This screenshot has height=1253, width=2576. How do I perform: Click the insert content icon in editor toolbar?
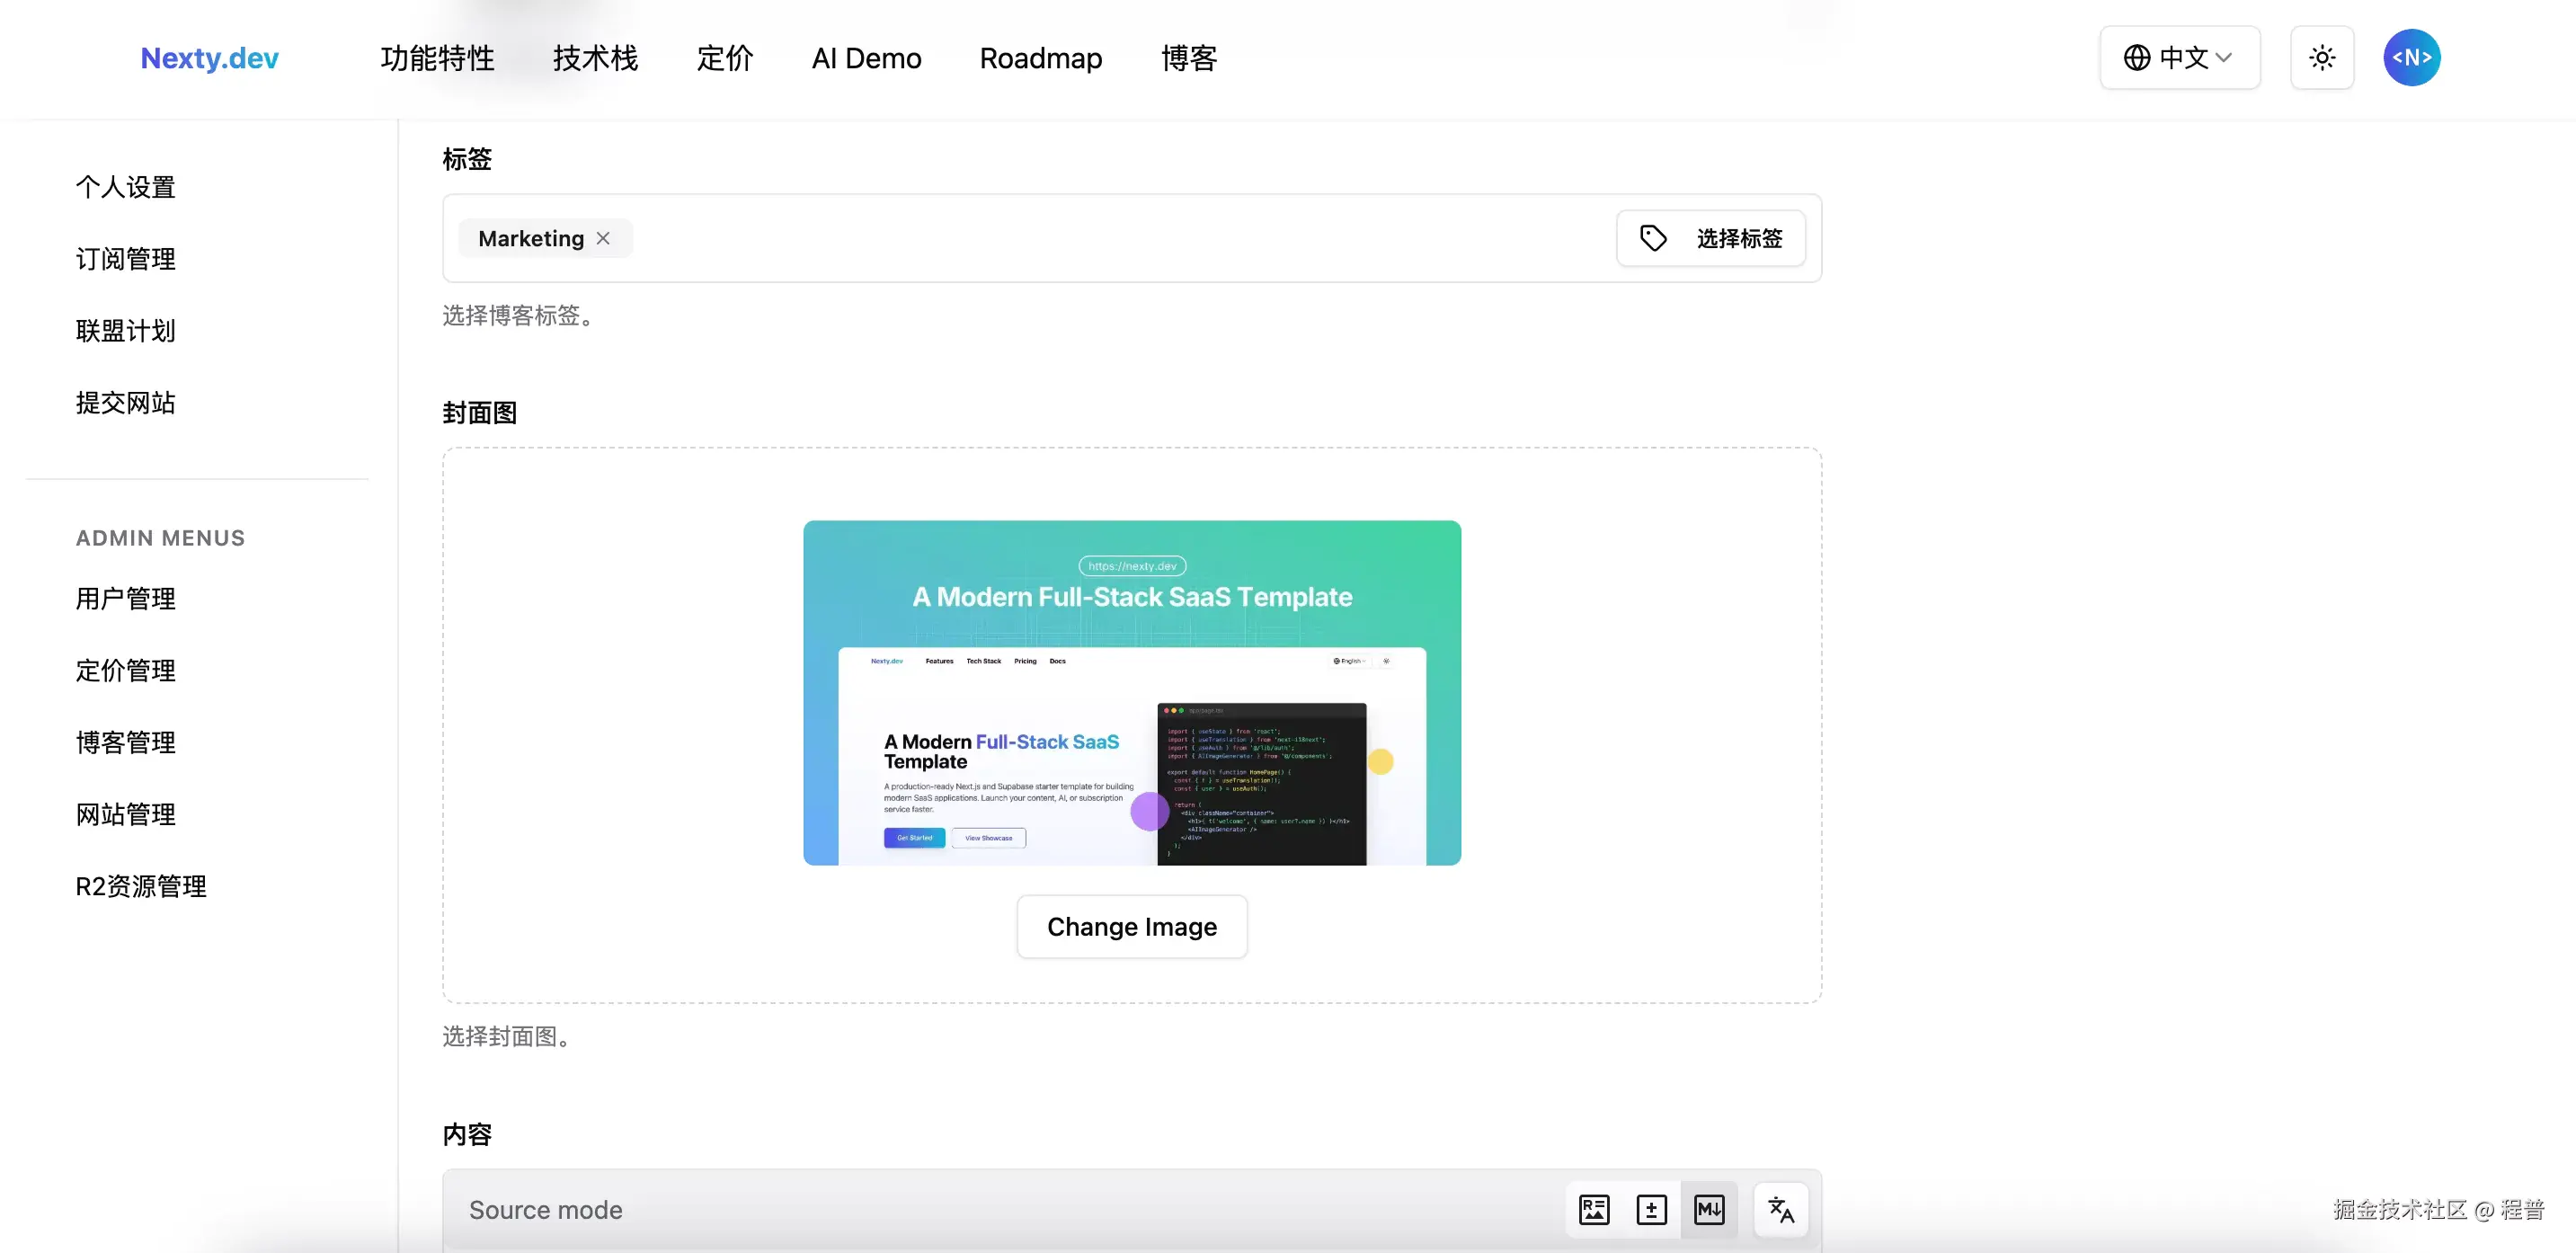[x=1652, y=1209]
